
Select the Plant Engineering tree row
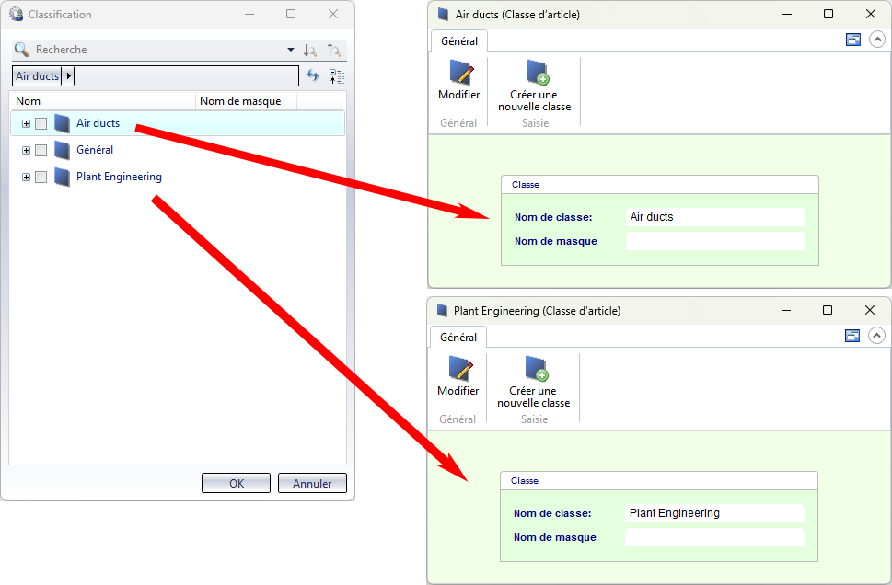click(178, 177)
